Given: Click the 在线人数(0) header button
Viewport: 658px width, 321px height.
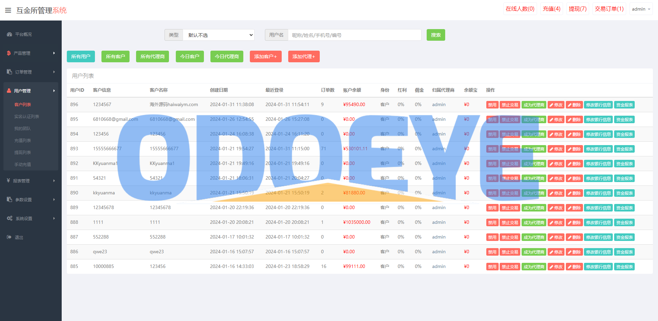Looking at the screenshot, I should tap(520, 9).
